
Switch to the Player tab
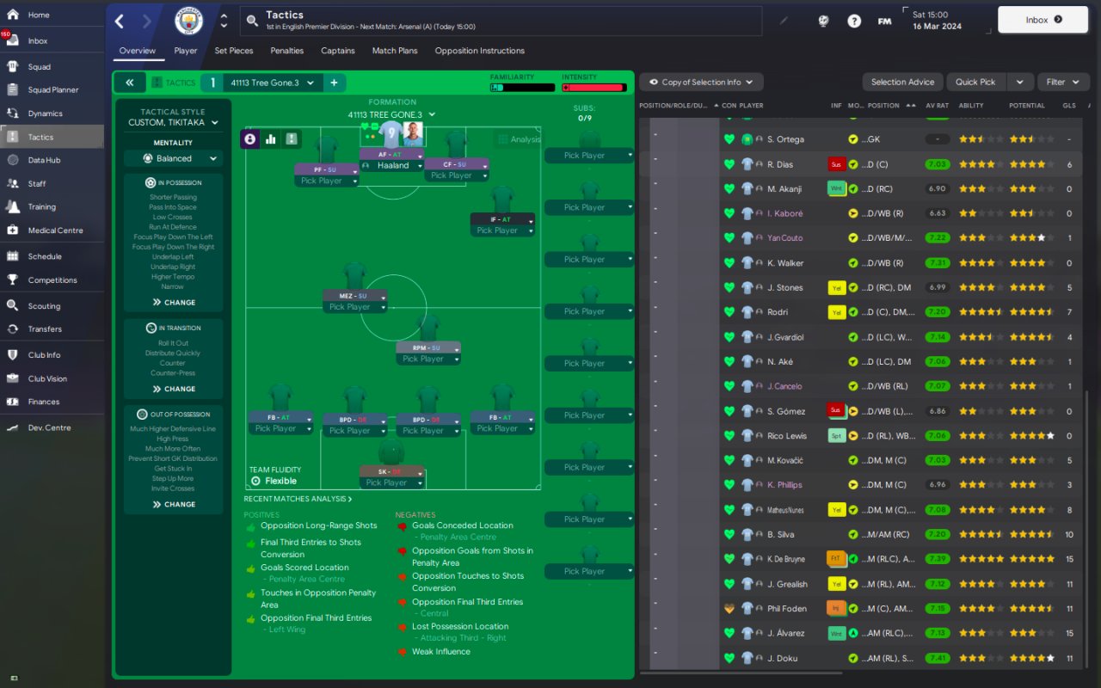click(186, 51)
